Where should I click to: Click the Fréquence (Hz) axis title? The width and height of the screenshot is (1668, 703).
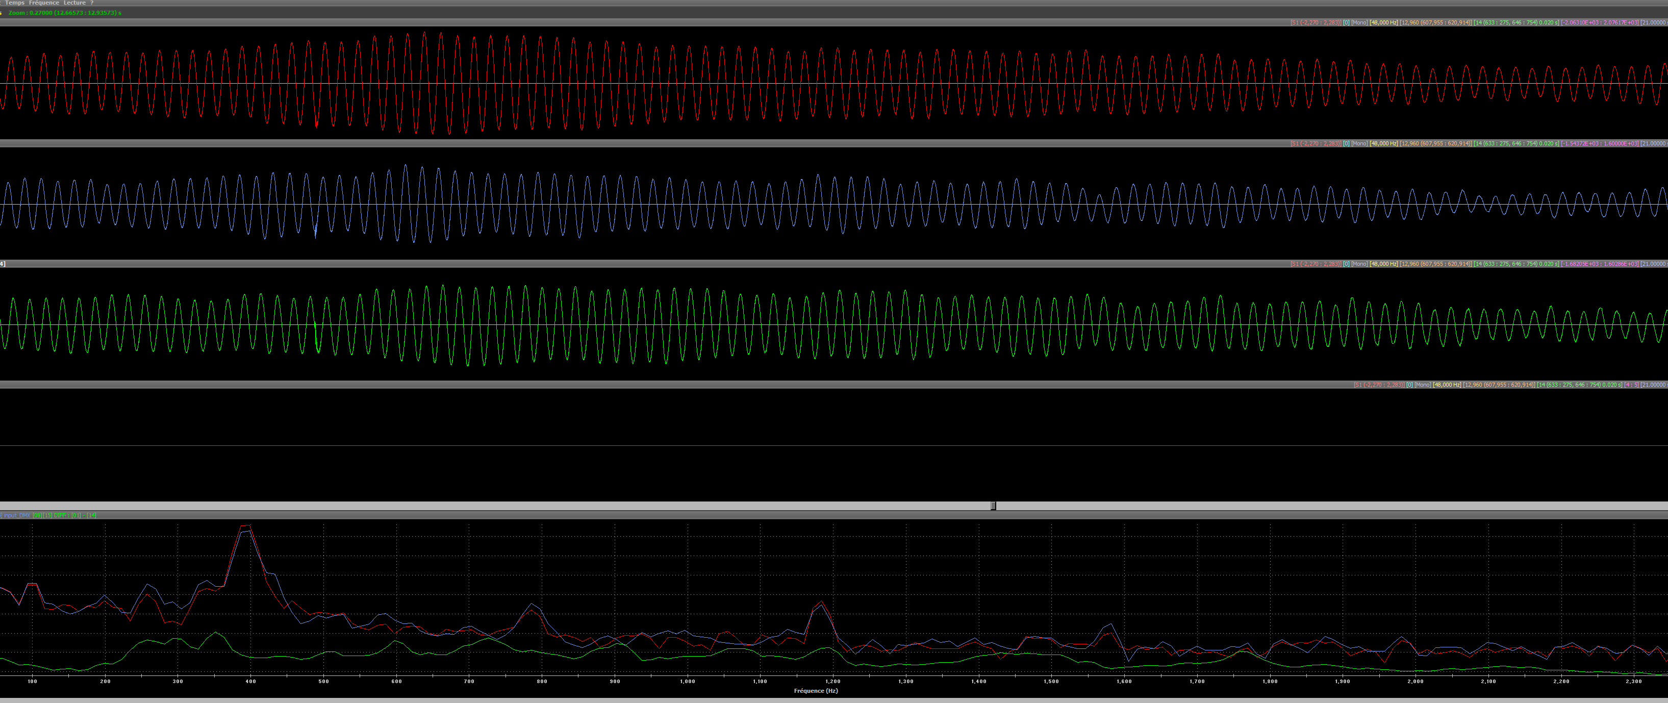(x=816, y=691)
